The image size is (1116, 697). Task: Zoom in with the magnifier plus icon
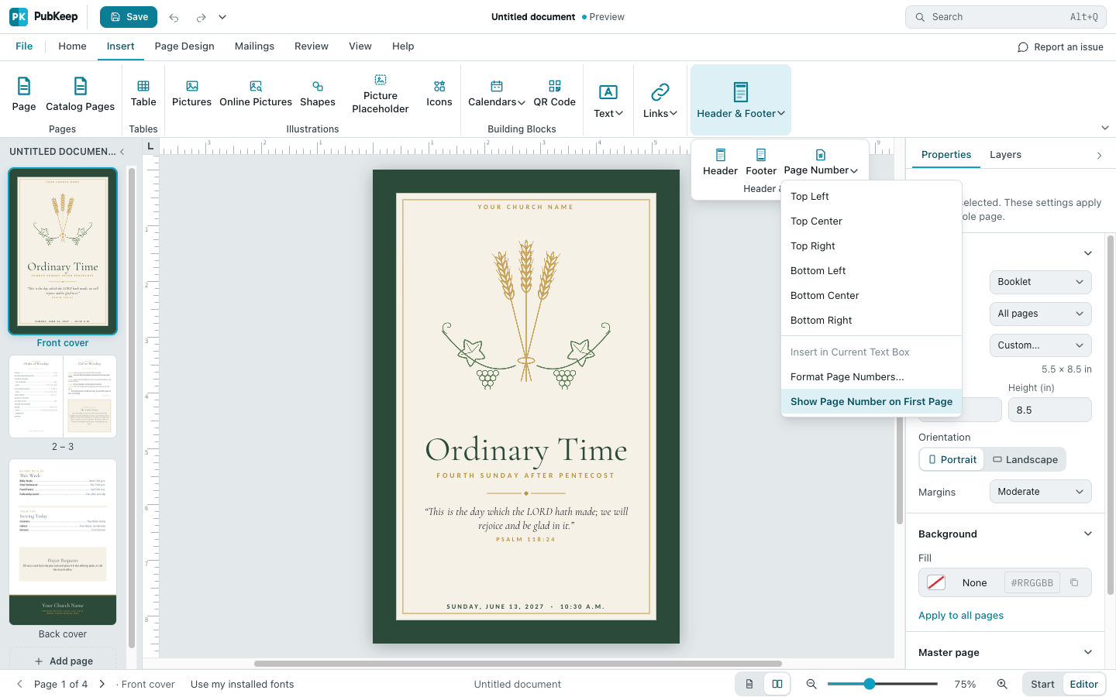click(1002, 684)
